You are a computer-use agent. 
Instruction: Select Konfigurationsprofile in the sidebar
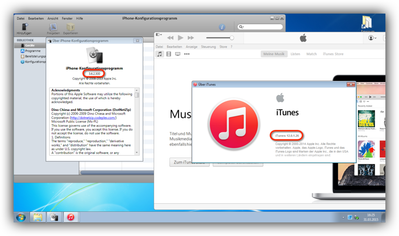point(33,62)
